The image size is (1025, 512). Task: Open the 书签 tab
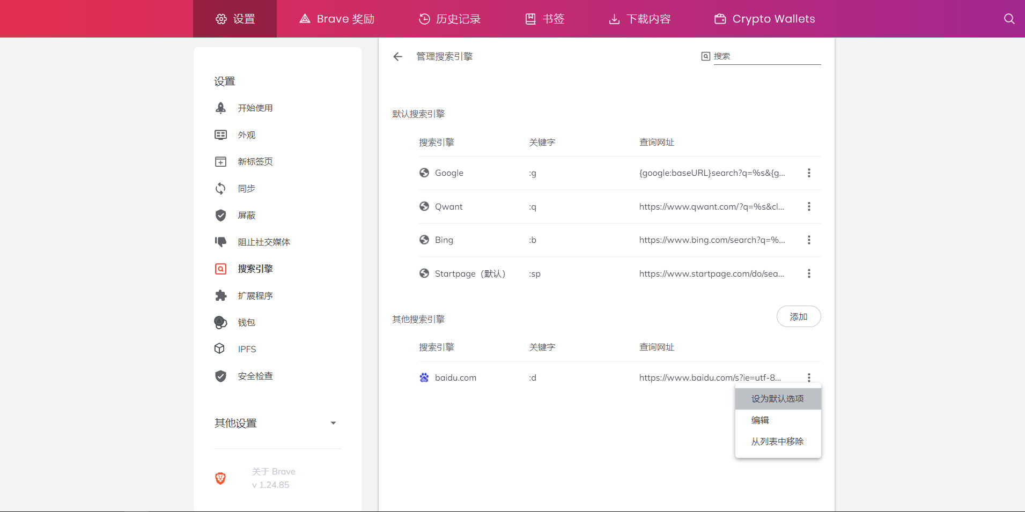pyautogui.click(x=544, y=19)
